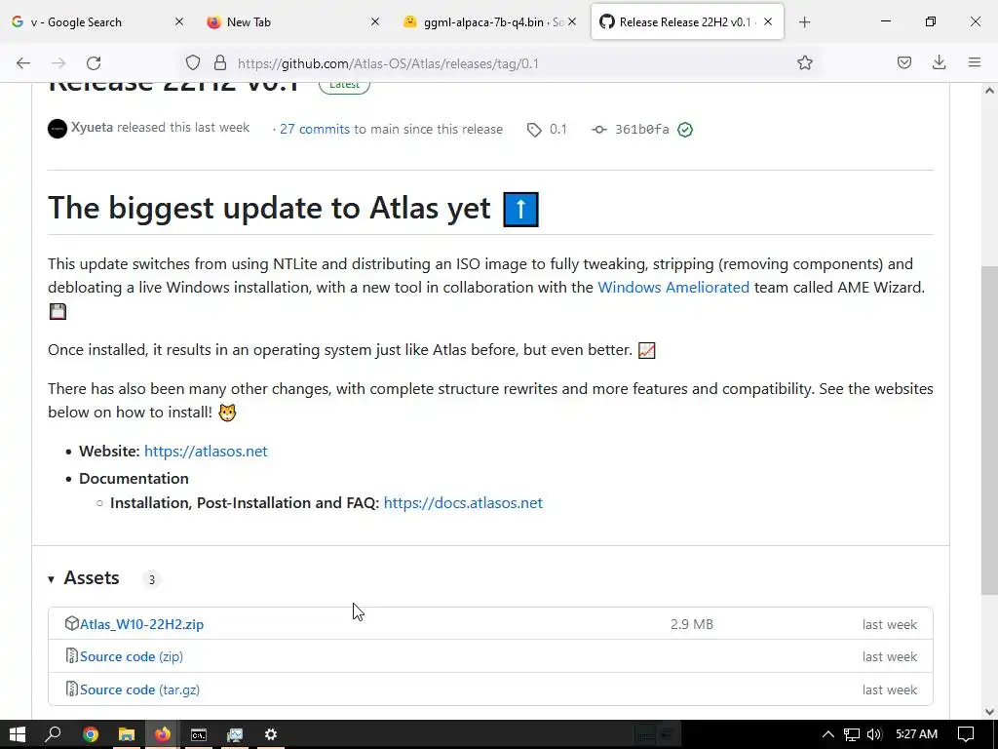
Task: Show hidden system tray icons
Action: [x=827, y=734]
